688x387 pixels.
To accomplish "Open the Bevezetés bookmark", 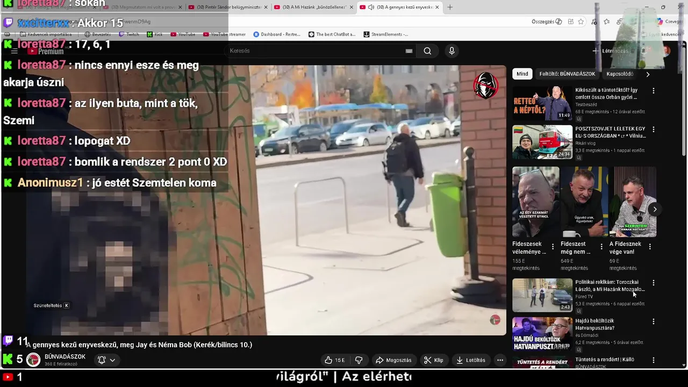I will [98, 34].
